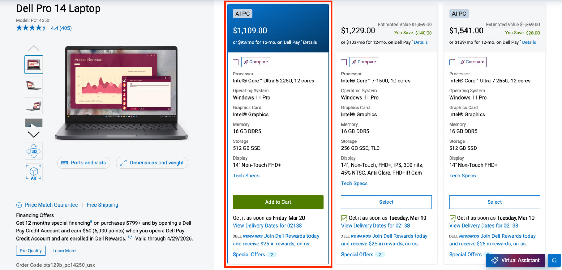Select the first laptop front-view thumbnail

point(34,65)
